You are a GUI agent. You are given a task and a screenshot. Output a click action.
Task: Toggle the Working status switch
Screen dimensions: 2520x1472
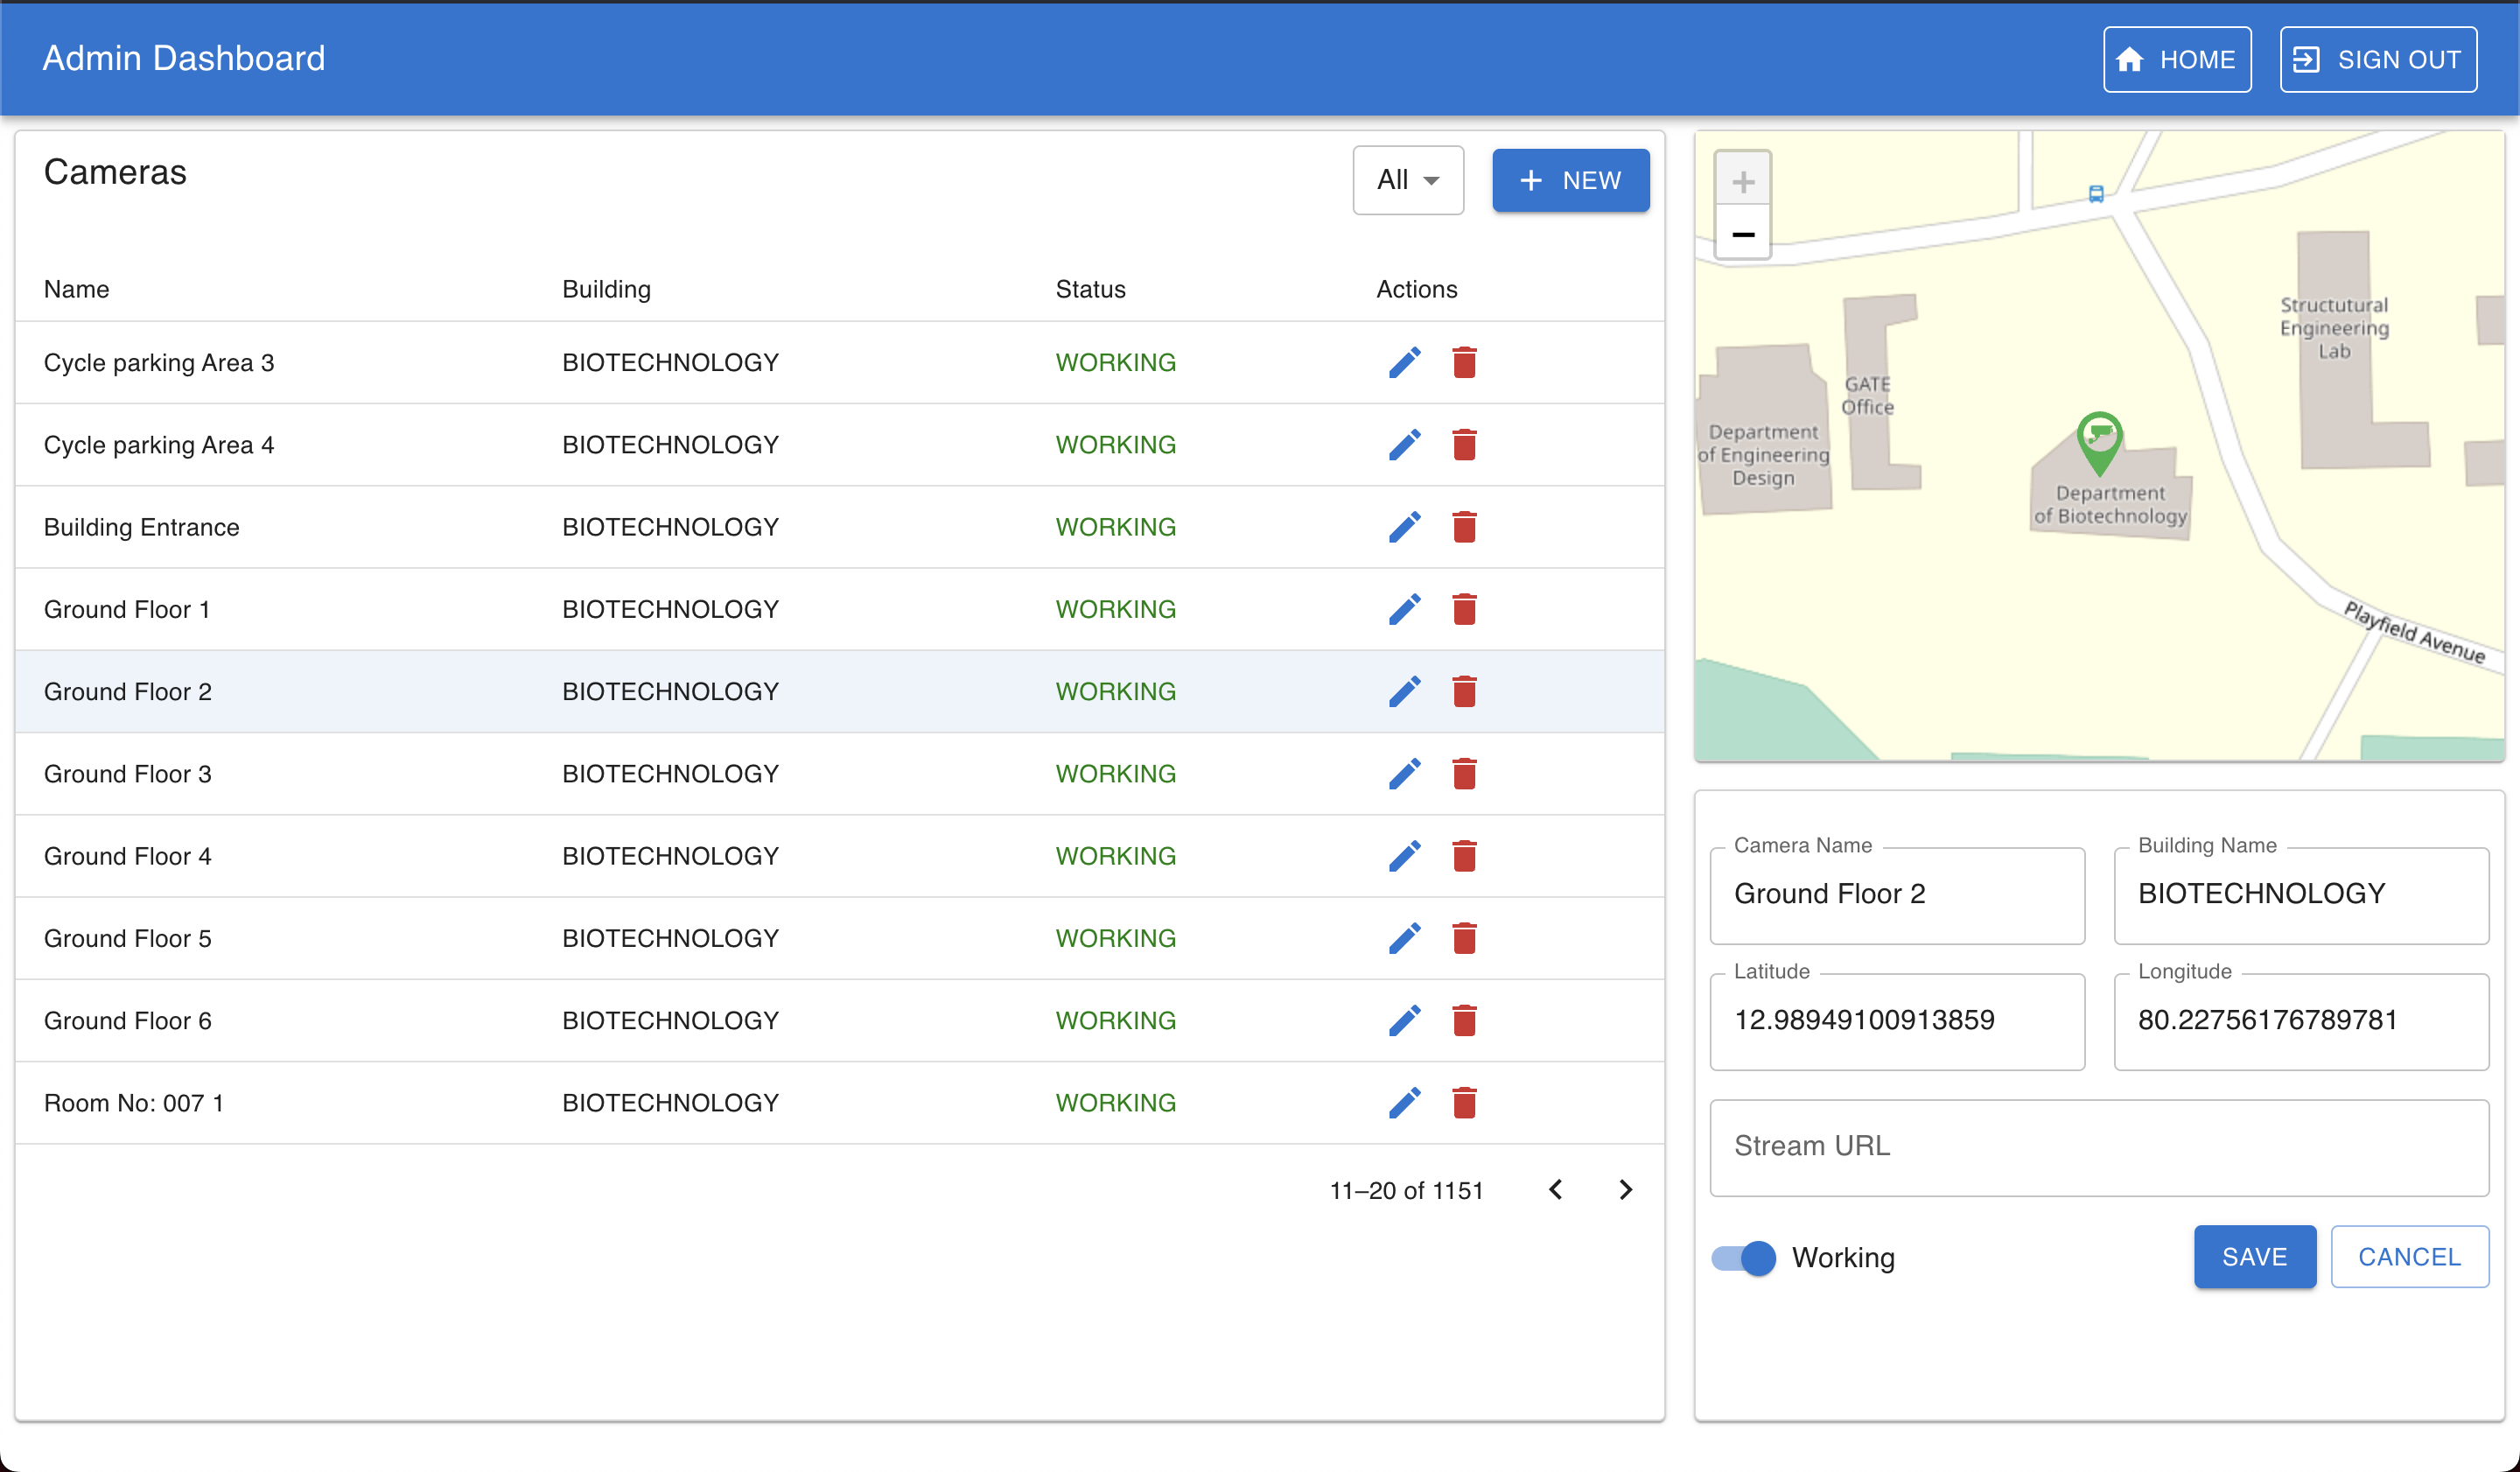pyautogui.click(x=1743, y=1257)
